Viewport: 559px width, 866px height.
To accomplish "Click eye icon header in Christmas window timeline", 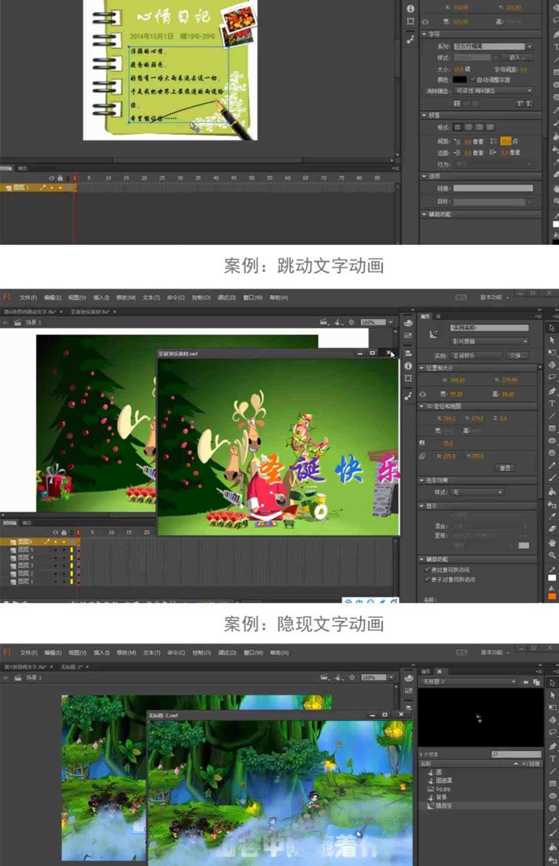I will [x=56, y=532].
